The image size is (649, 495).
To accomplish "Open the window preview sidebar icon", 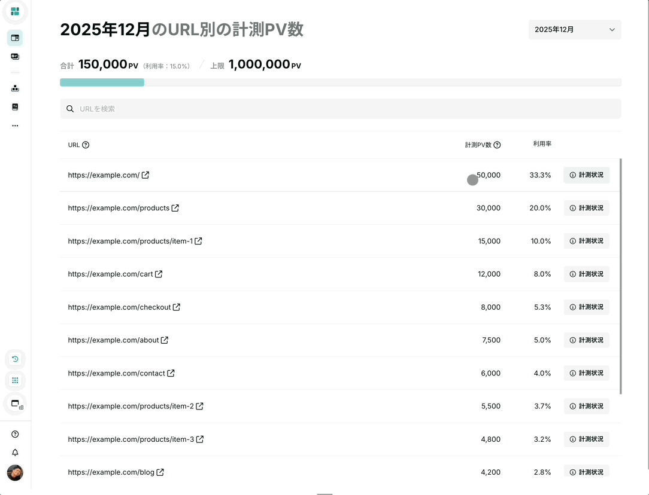I will tap(16, 404).
